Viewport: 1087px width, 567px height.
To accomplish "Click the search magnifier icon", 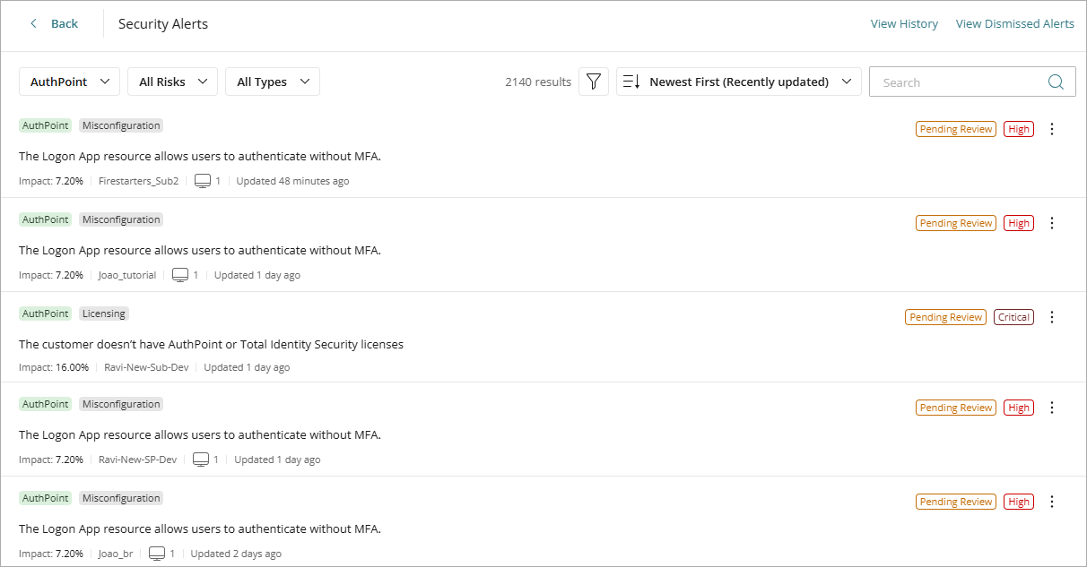I will coord(1057,82).
